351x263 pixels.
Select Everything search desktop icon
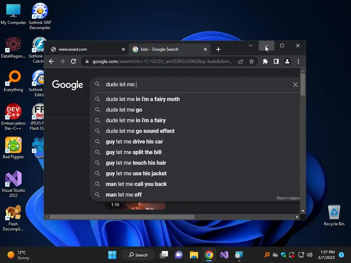click(13, 81)
